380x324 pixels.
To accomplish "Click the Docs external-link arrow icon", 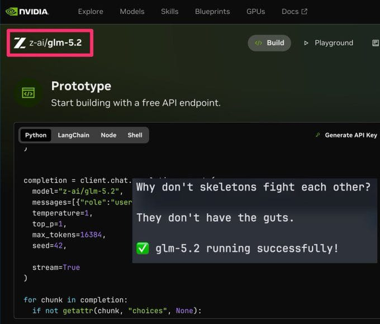I will [304, 11].
